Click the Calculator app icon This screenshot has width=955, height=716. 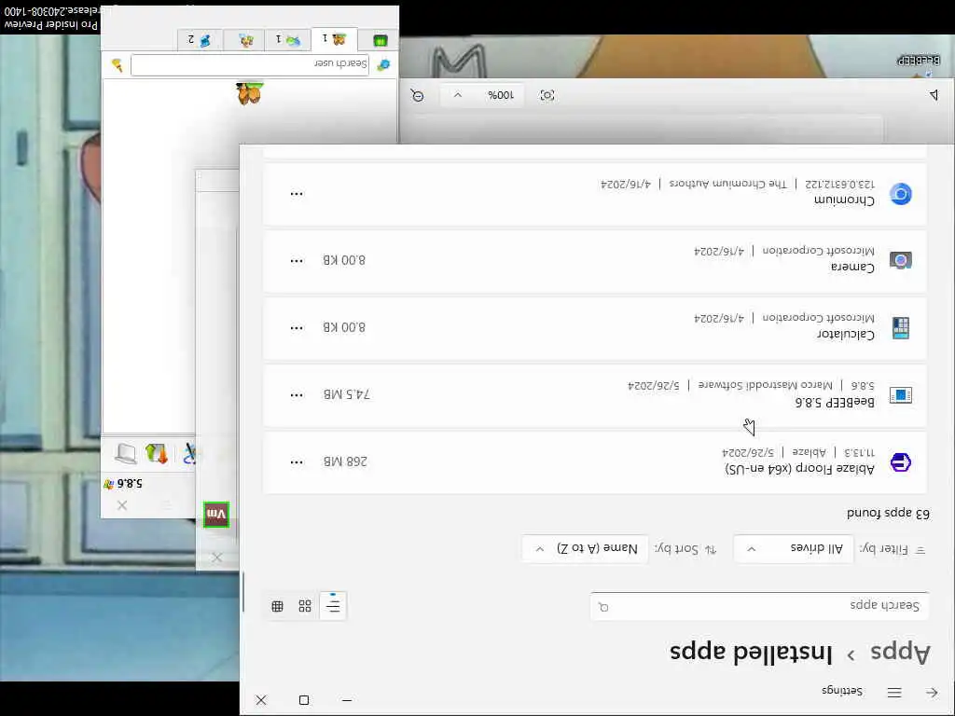900,327
